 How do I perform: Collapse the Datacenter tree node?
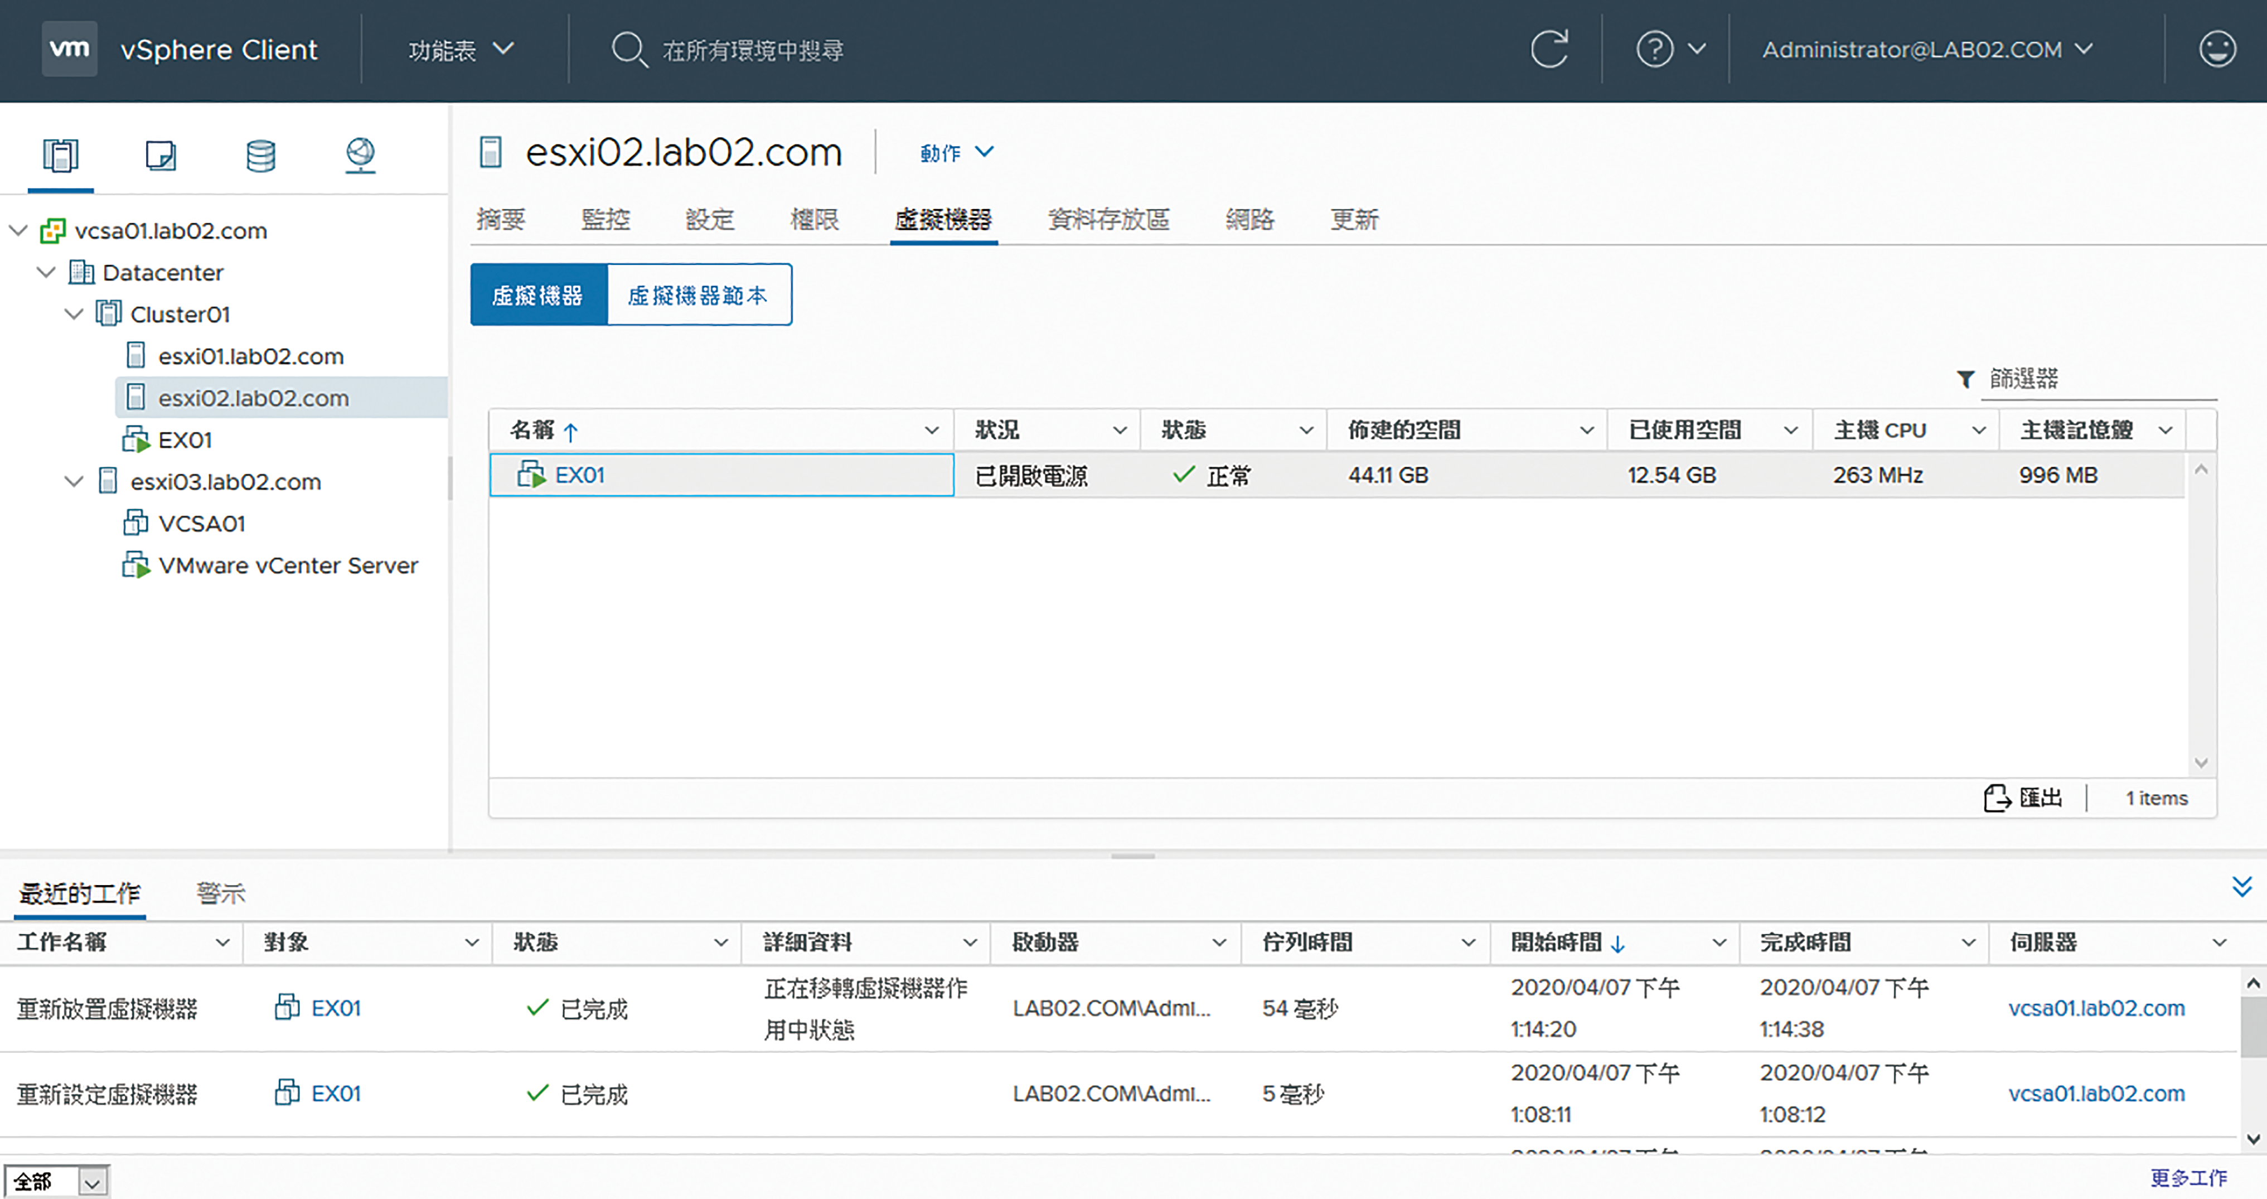pos(46,272)
